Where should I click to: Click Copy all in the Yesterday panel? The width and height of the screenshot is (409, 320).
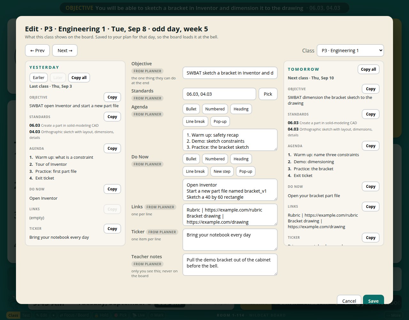point(79,77)
